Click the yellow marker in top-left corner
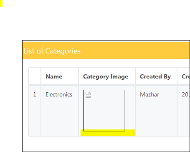Viewport: 190px width, 152px height. pos(1,3)
